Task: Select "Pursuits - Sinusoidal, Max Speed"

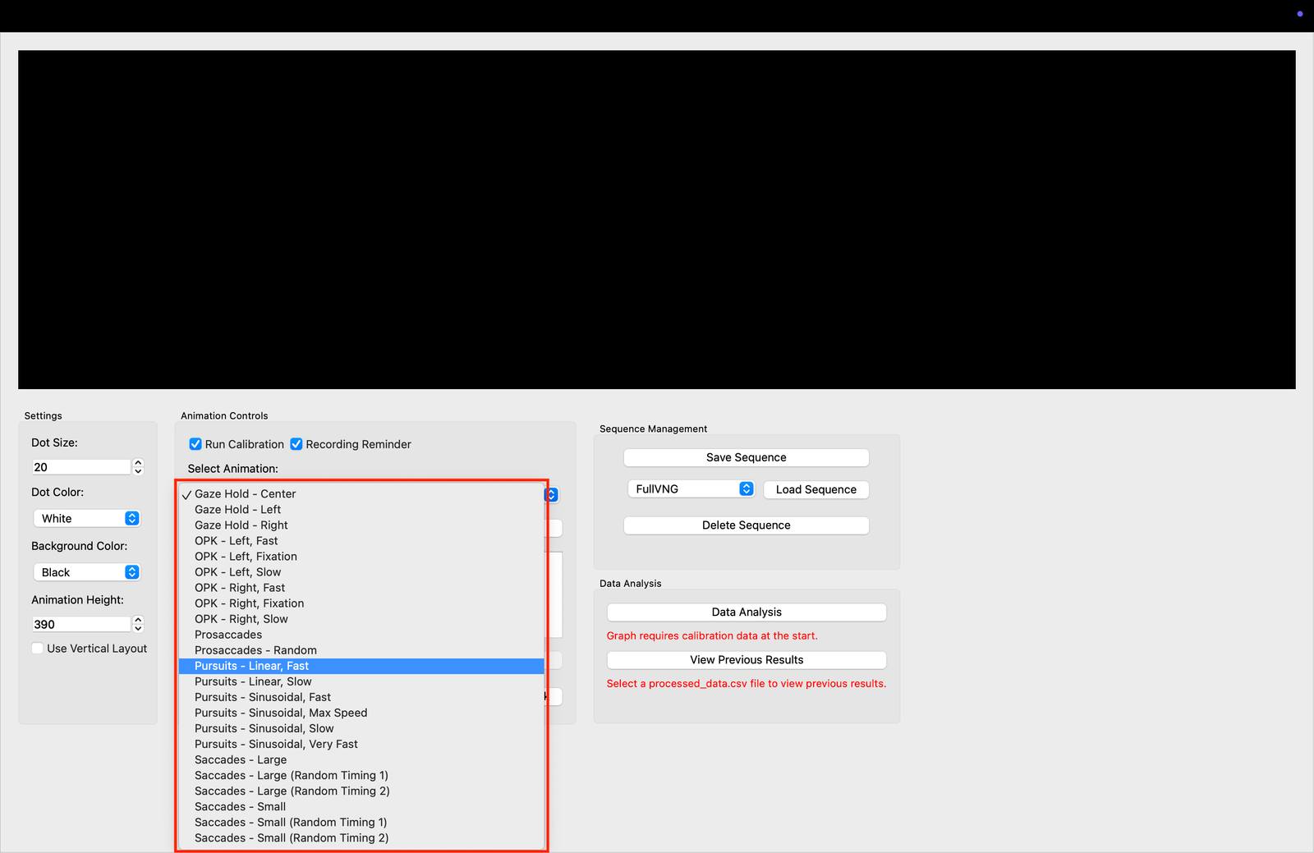Action: [x=280, y=713]
